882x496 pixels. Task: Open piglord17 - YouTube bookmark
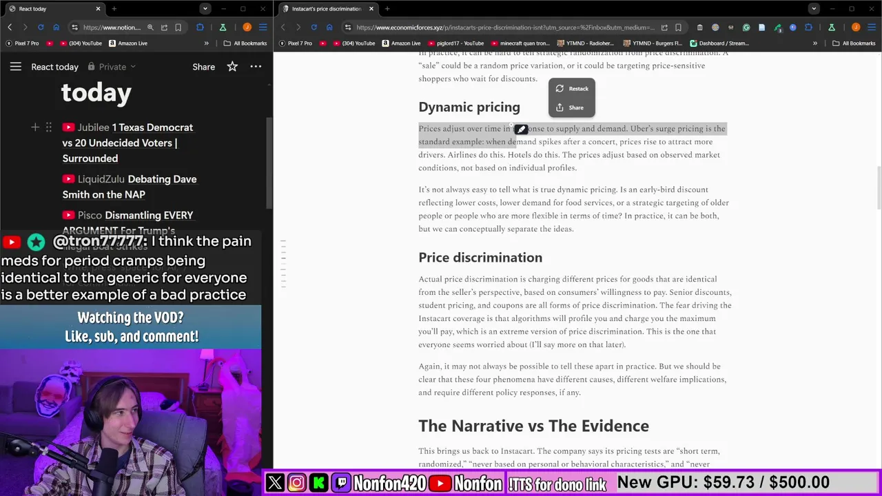point(455,43)
